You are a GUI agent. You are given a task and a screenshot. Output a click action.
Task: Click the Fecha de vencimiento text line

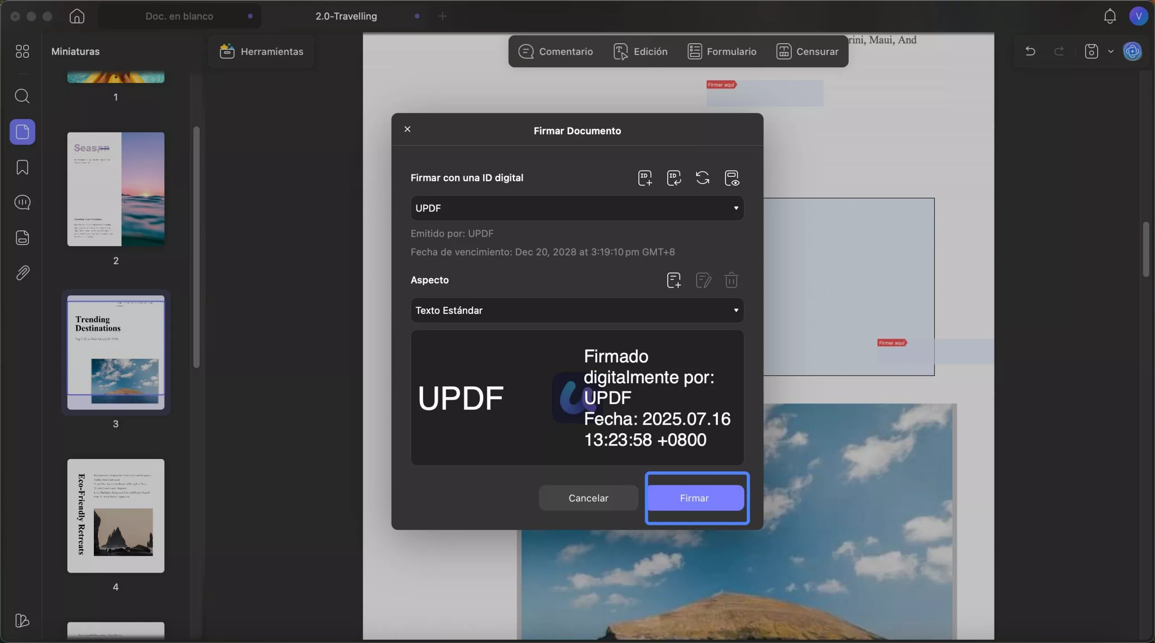point(543,252)
